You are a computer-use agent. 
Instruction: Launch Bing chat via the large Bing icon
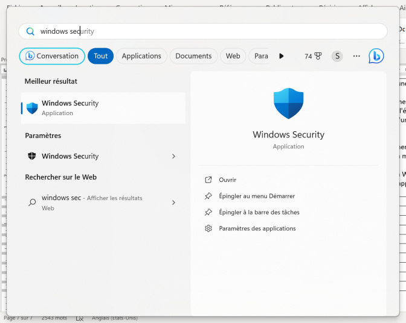click(376, 56)
